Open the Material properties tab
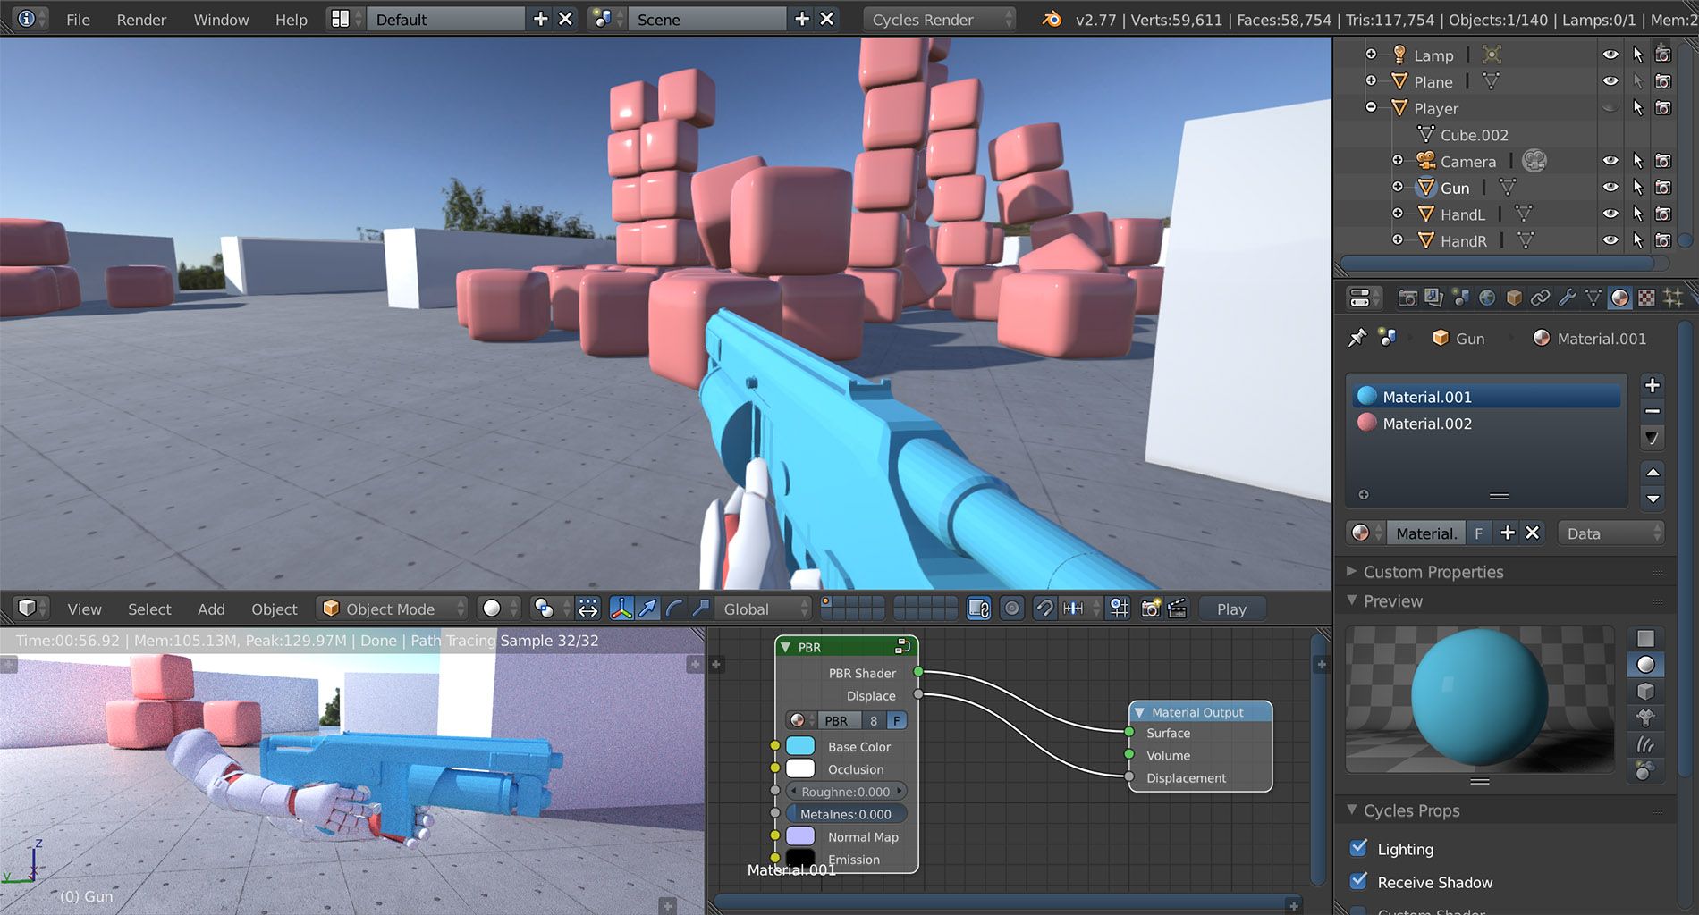 [1619, 298]
